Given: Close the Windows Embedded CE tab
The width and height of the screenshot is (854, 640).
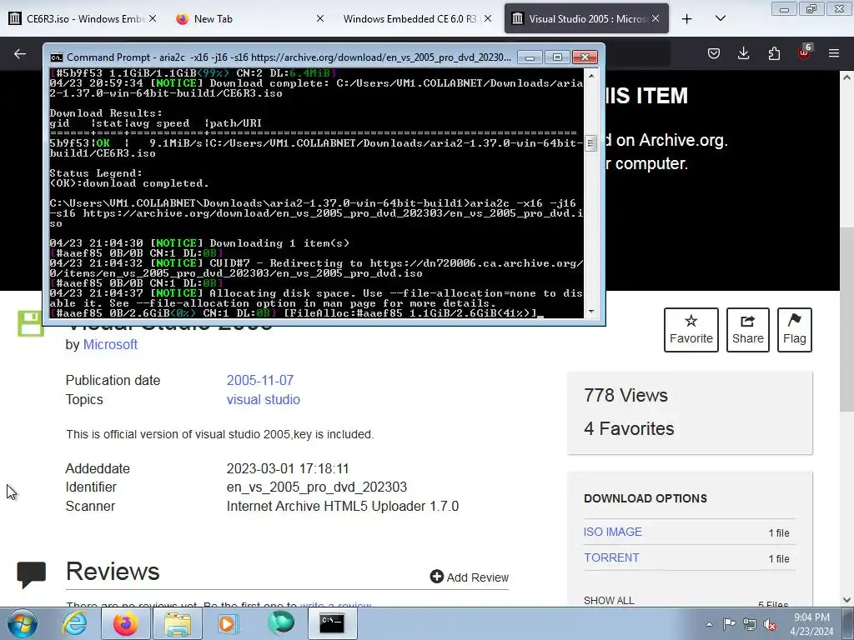Looking at the screenshot, I should [x=488, y=18].
